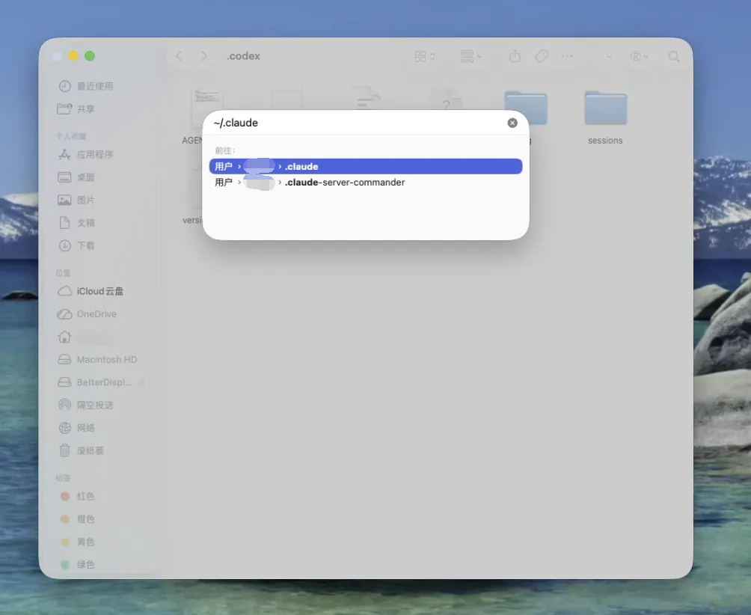Open the sessions folder
This screenshot has height=615, width=751.
[x=604, y=108]
